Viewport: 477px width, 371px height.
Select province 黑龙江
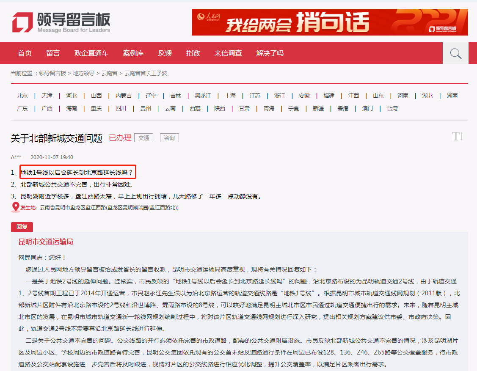203,96
